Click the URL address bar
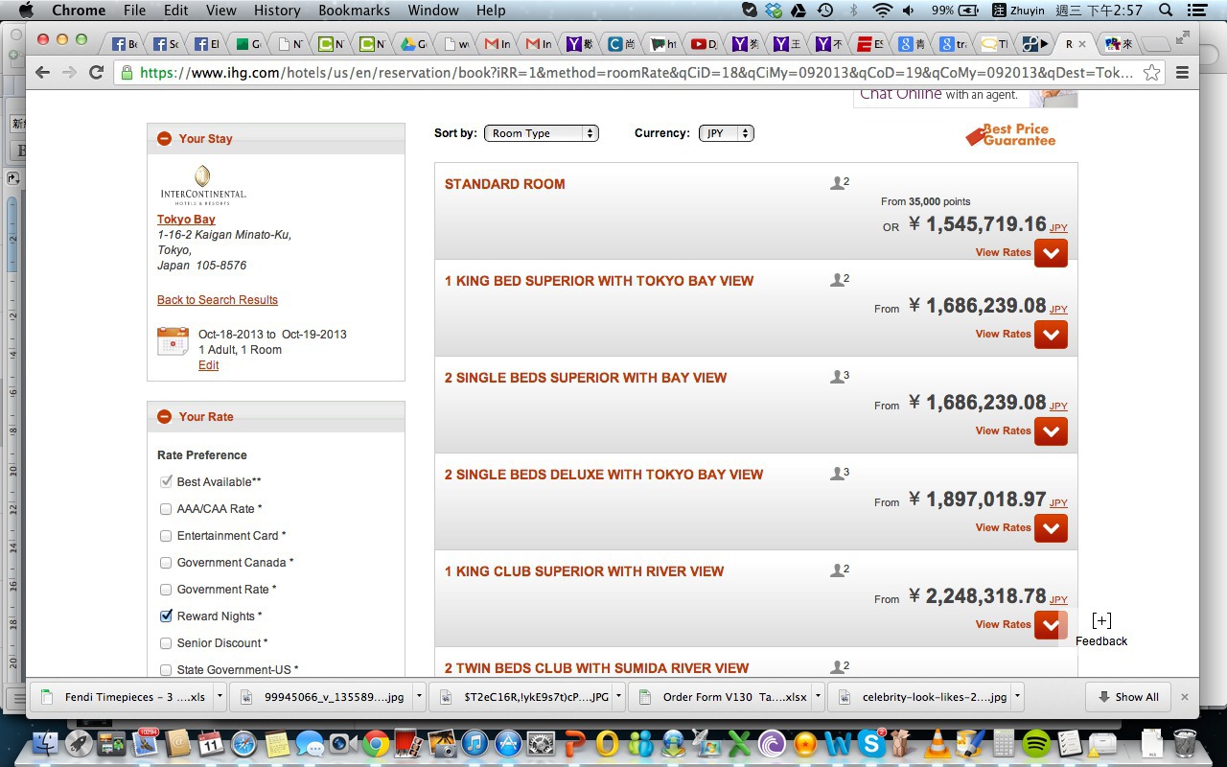Viewport: 1227px width, 767px height. click(x=637, y=73)
